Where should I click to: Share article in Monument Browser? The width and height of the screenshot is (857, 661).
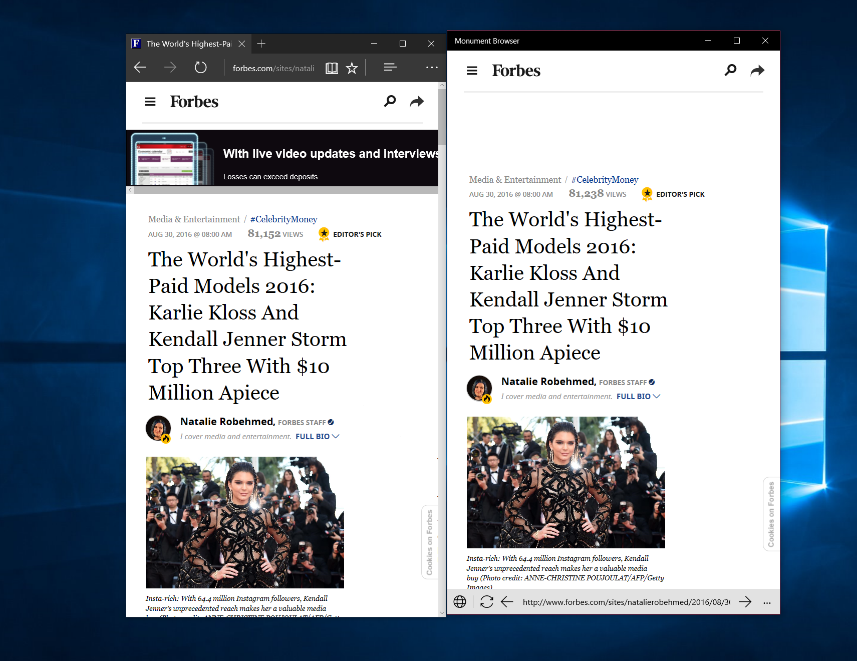757,71
